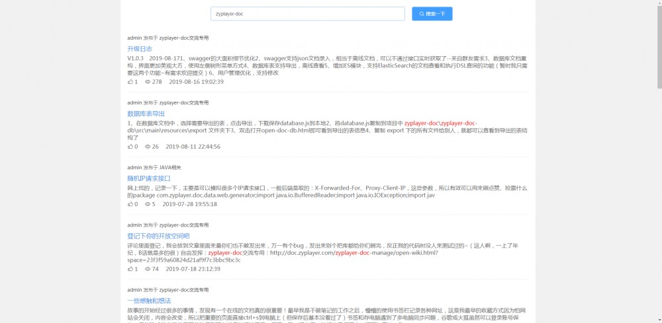This screenshot has width=662, height=323.
Task: Click the timestamp 2019-07-18 23:12:39
Action: click(193, 269)
